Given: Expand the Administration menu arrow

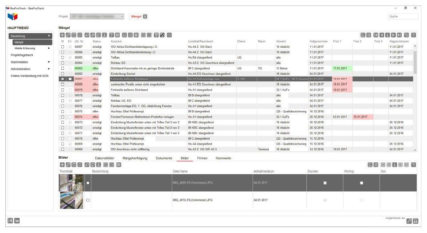Looking at the screenshot, I should 49,69.
